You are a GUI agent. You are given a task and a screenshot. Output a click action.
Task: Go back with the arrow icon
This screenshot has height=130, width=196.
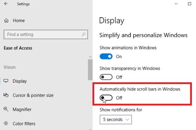(6, 4)
